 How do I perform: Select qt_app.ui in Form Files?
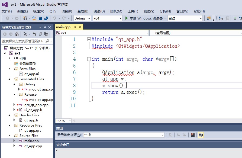pos(31,74)
